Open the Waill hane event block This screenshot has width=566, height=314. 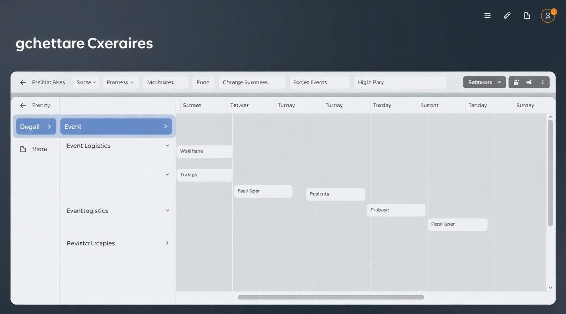204,152
